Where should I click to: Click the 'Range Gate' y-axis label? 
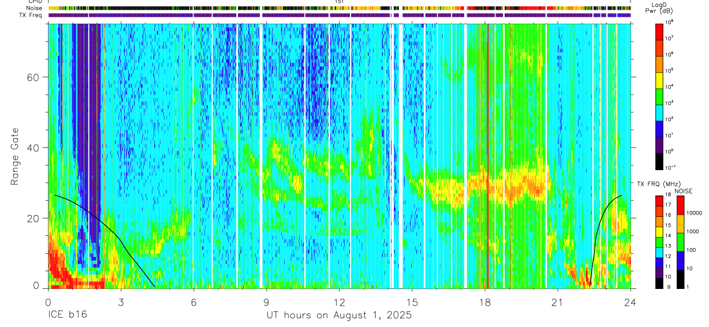14,156
